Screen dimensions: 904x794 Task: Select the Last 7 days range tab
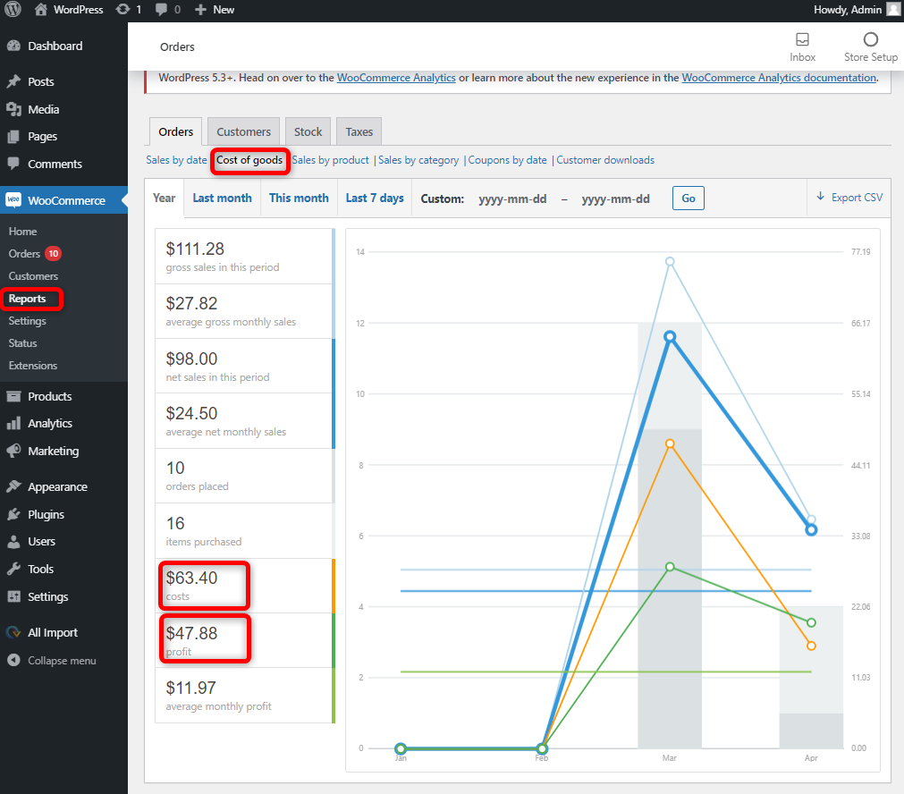(375, 198)
